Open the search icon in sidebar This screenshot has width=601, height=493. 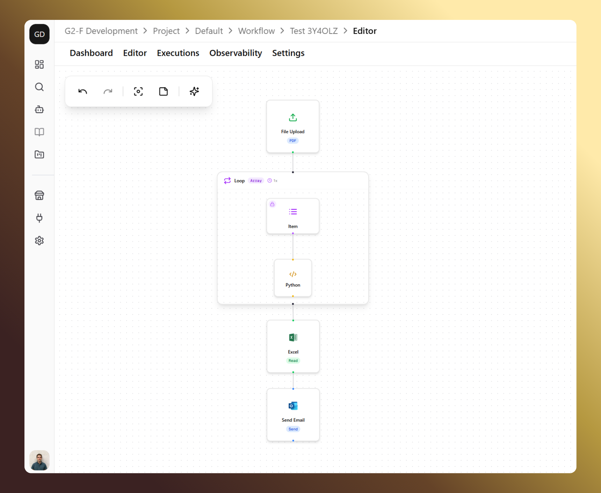click(39, 87)
